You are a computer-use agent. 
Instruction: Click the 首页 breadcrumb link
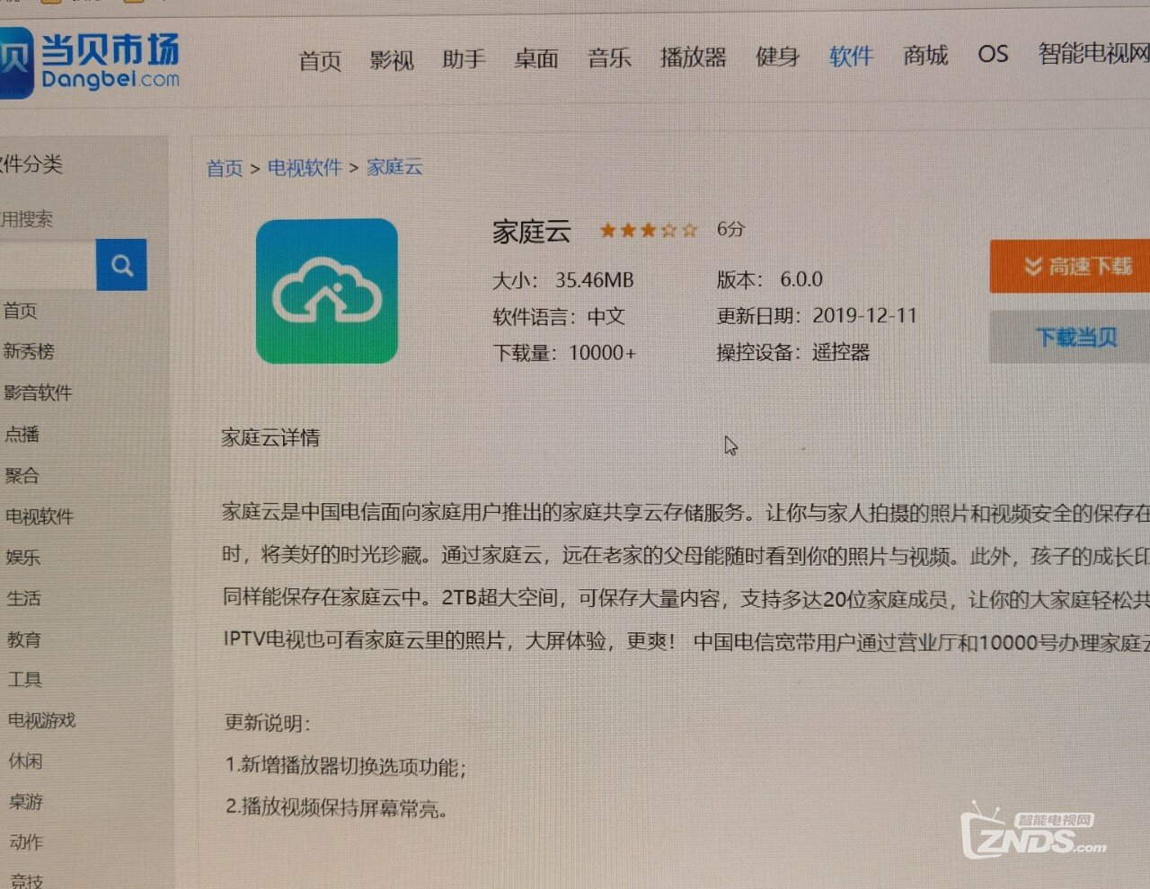225,168
